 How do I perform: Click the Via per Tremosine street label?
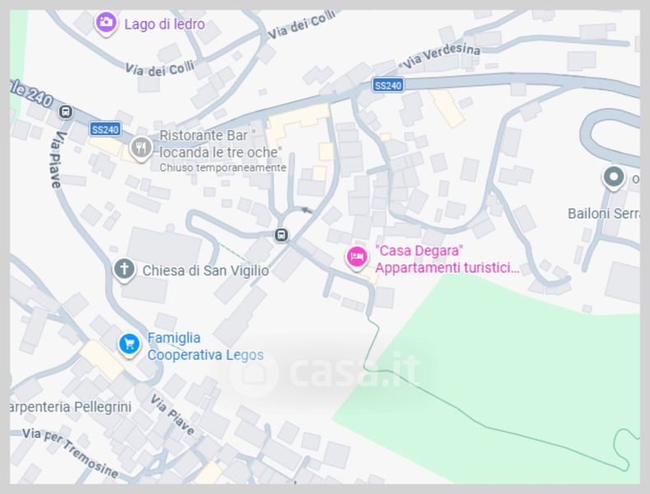71,453
